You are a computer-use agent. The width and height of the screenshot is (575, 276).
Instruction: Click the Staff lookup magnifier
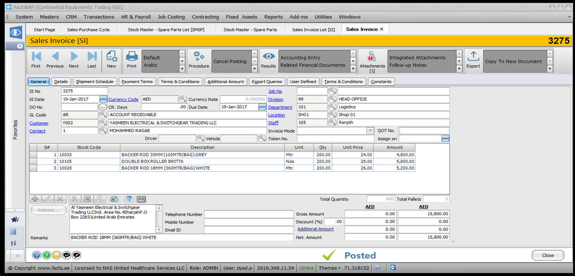tap(332, 122)
